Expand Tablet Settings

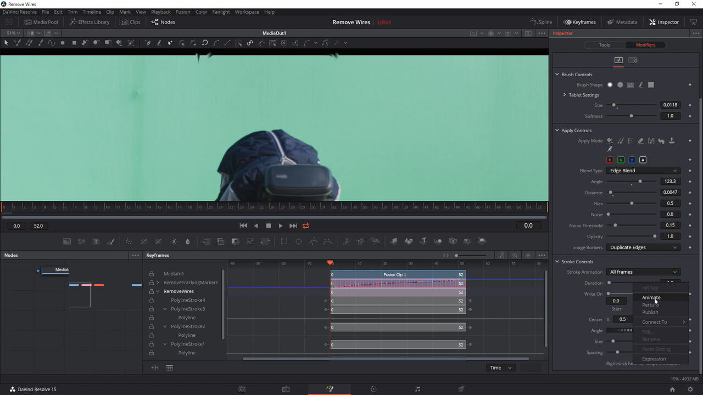(564, 95)
